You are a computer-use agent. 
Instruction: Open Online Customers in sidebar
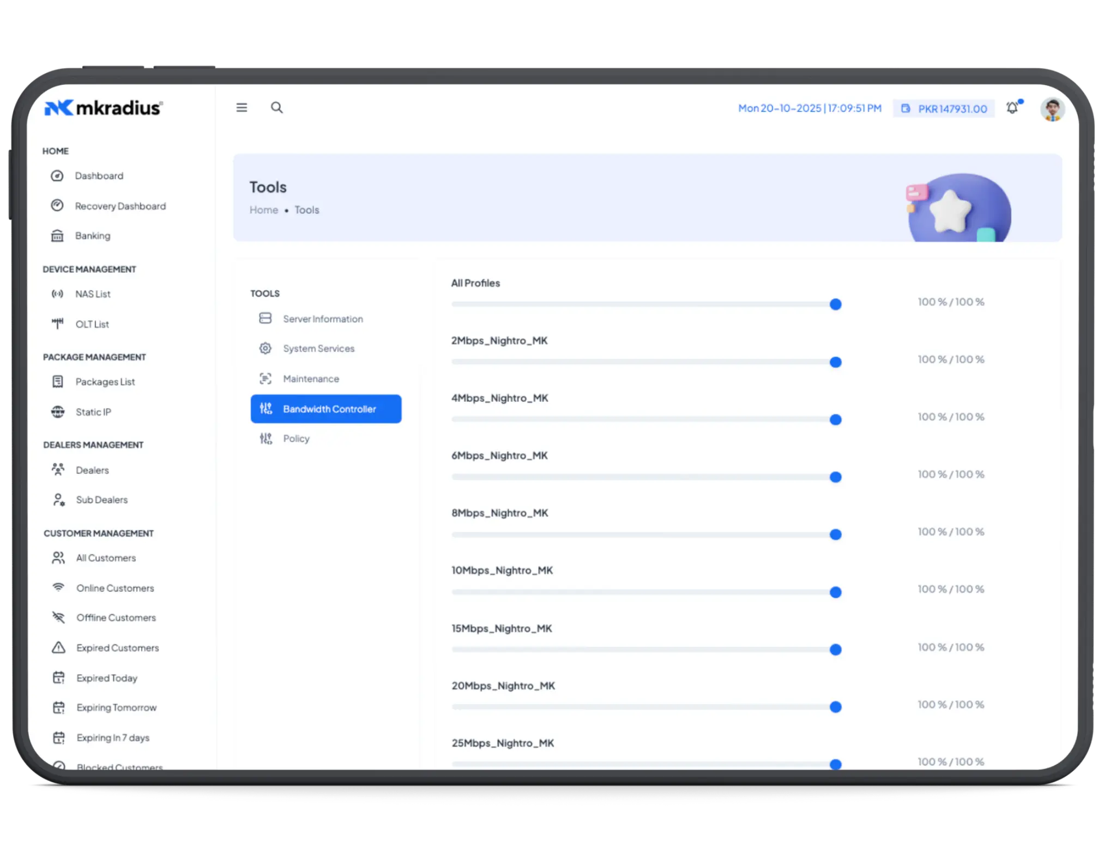click(x=115, y=588)
